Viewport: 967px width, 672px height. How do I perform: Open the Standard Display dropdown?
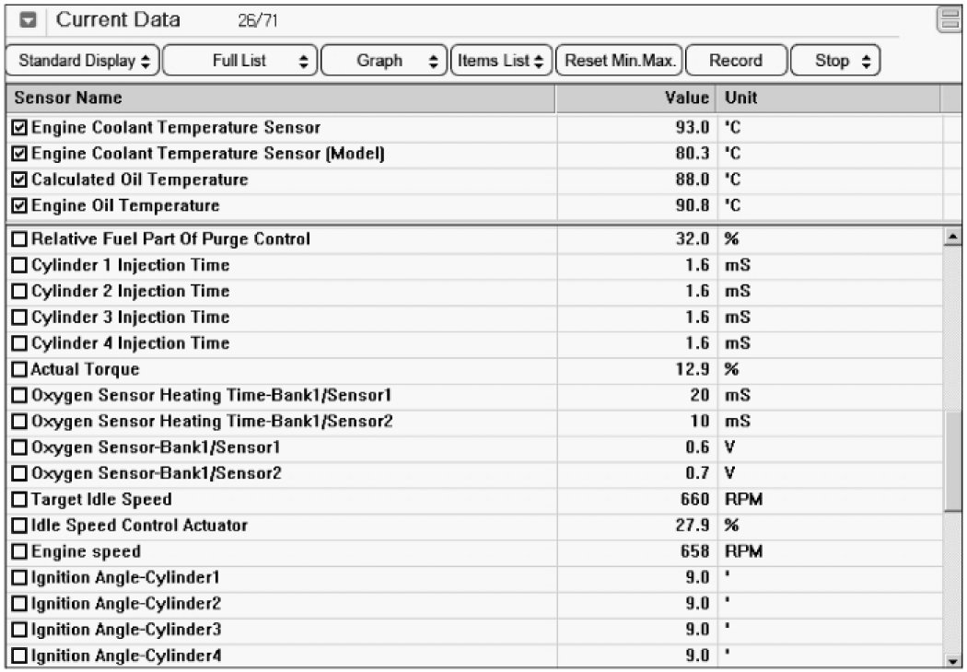[84, 61]
